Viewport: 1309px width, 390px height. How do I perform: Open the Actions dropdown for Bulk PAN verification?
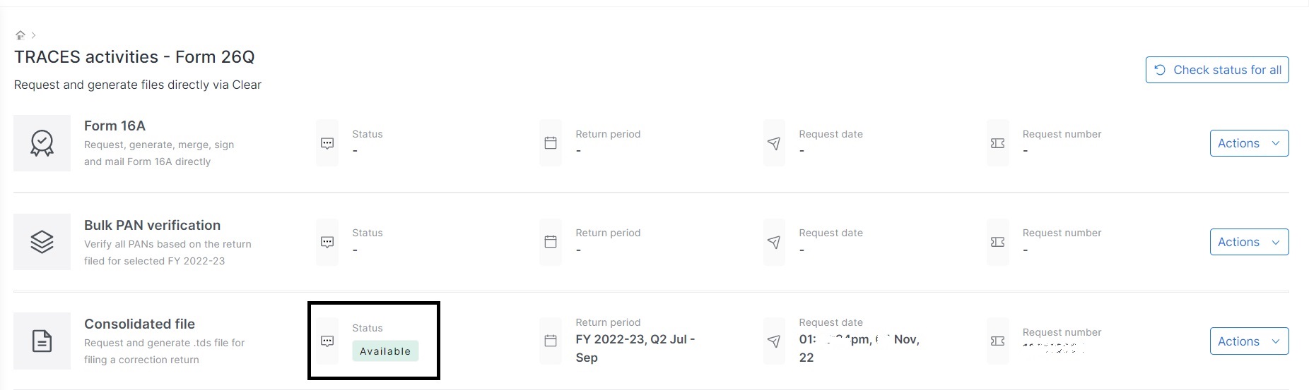click(x=1249, y=242)
